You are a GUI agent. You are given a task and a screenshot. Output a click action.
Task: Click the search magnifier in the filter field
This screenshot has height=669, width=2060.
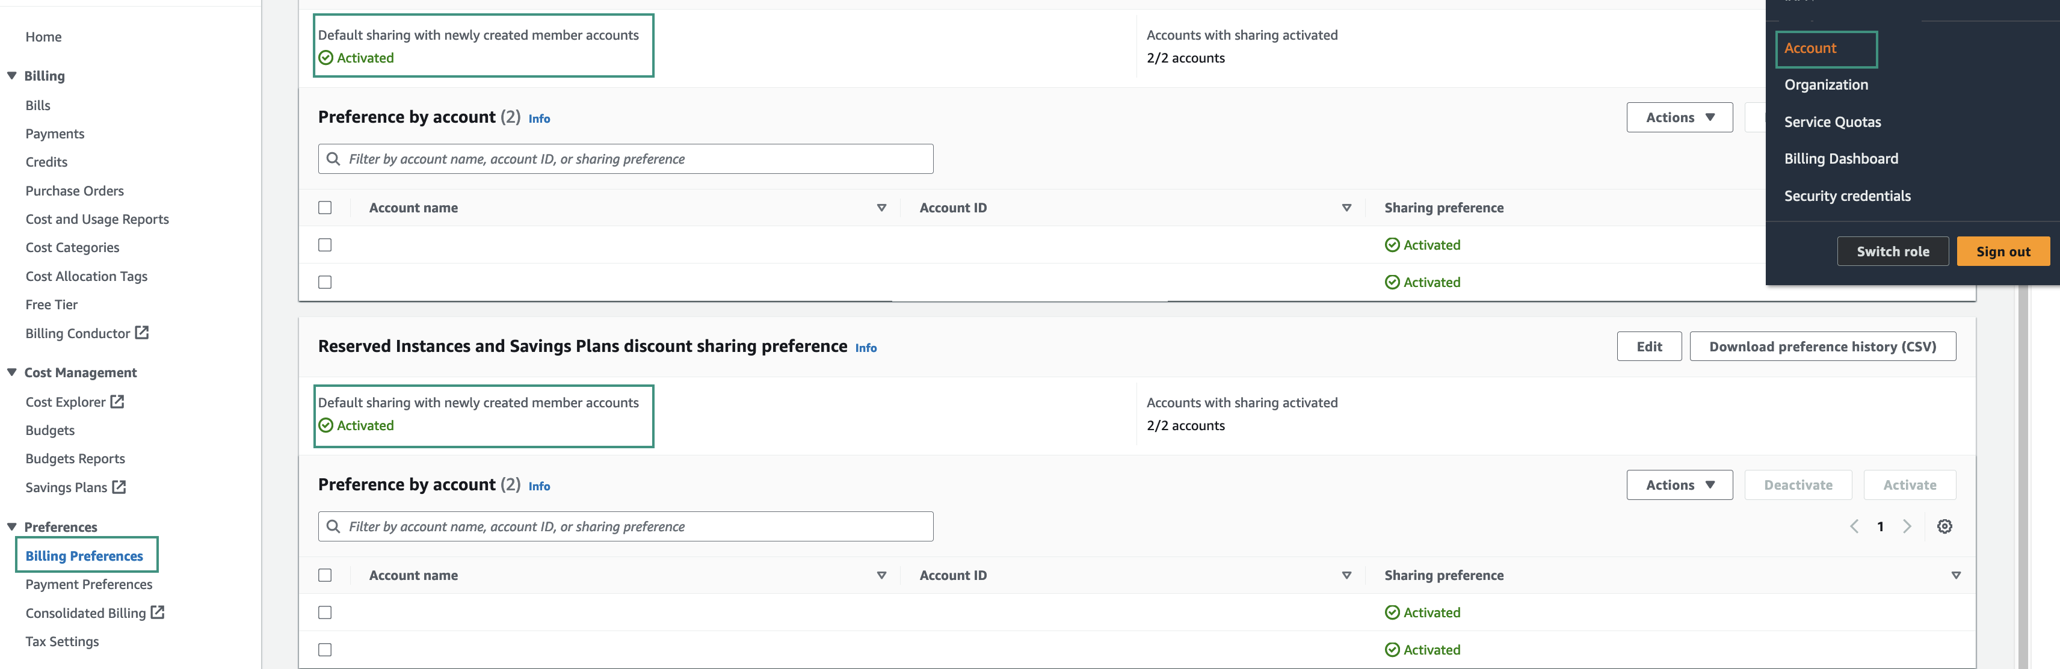pos(333,526)
